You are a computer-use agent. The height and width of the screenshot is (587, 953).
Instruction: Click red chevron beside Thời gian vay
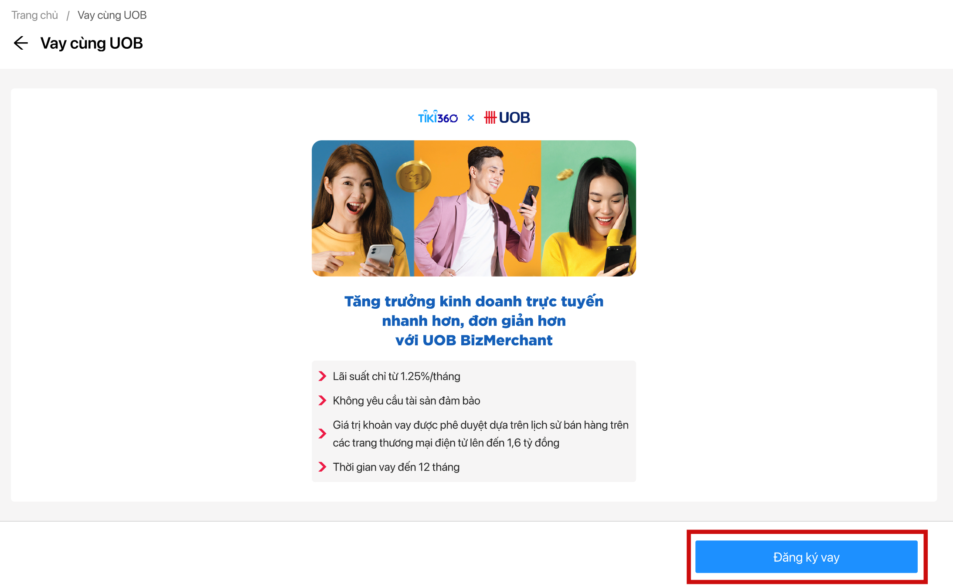[322, 467]
